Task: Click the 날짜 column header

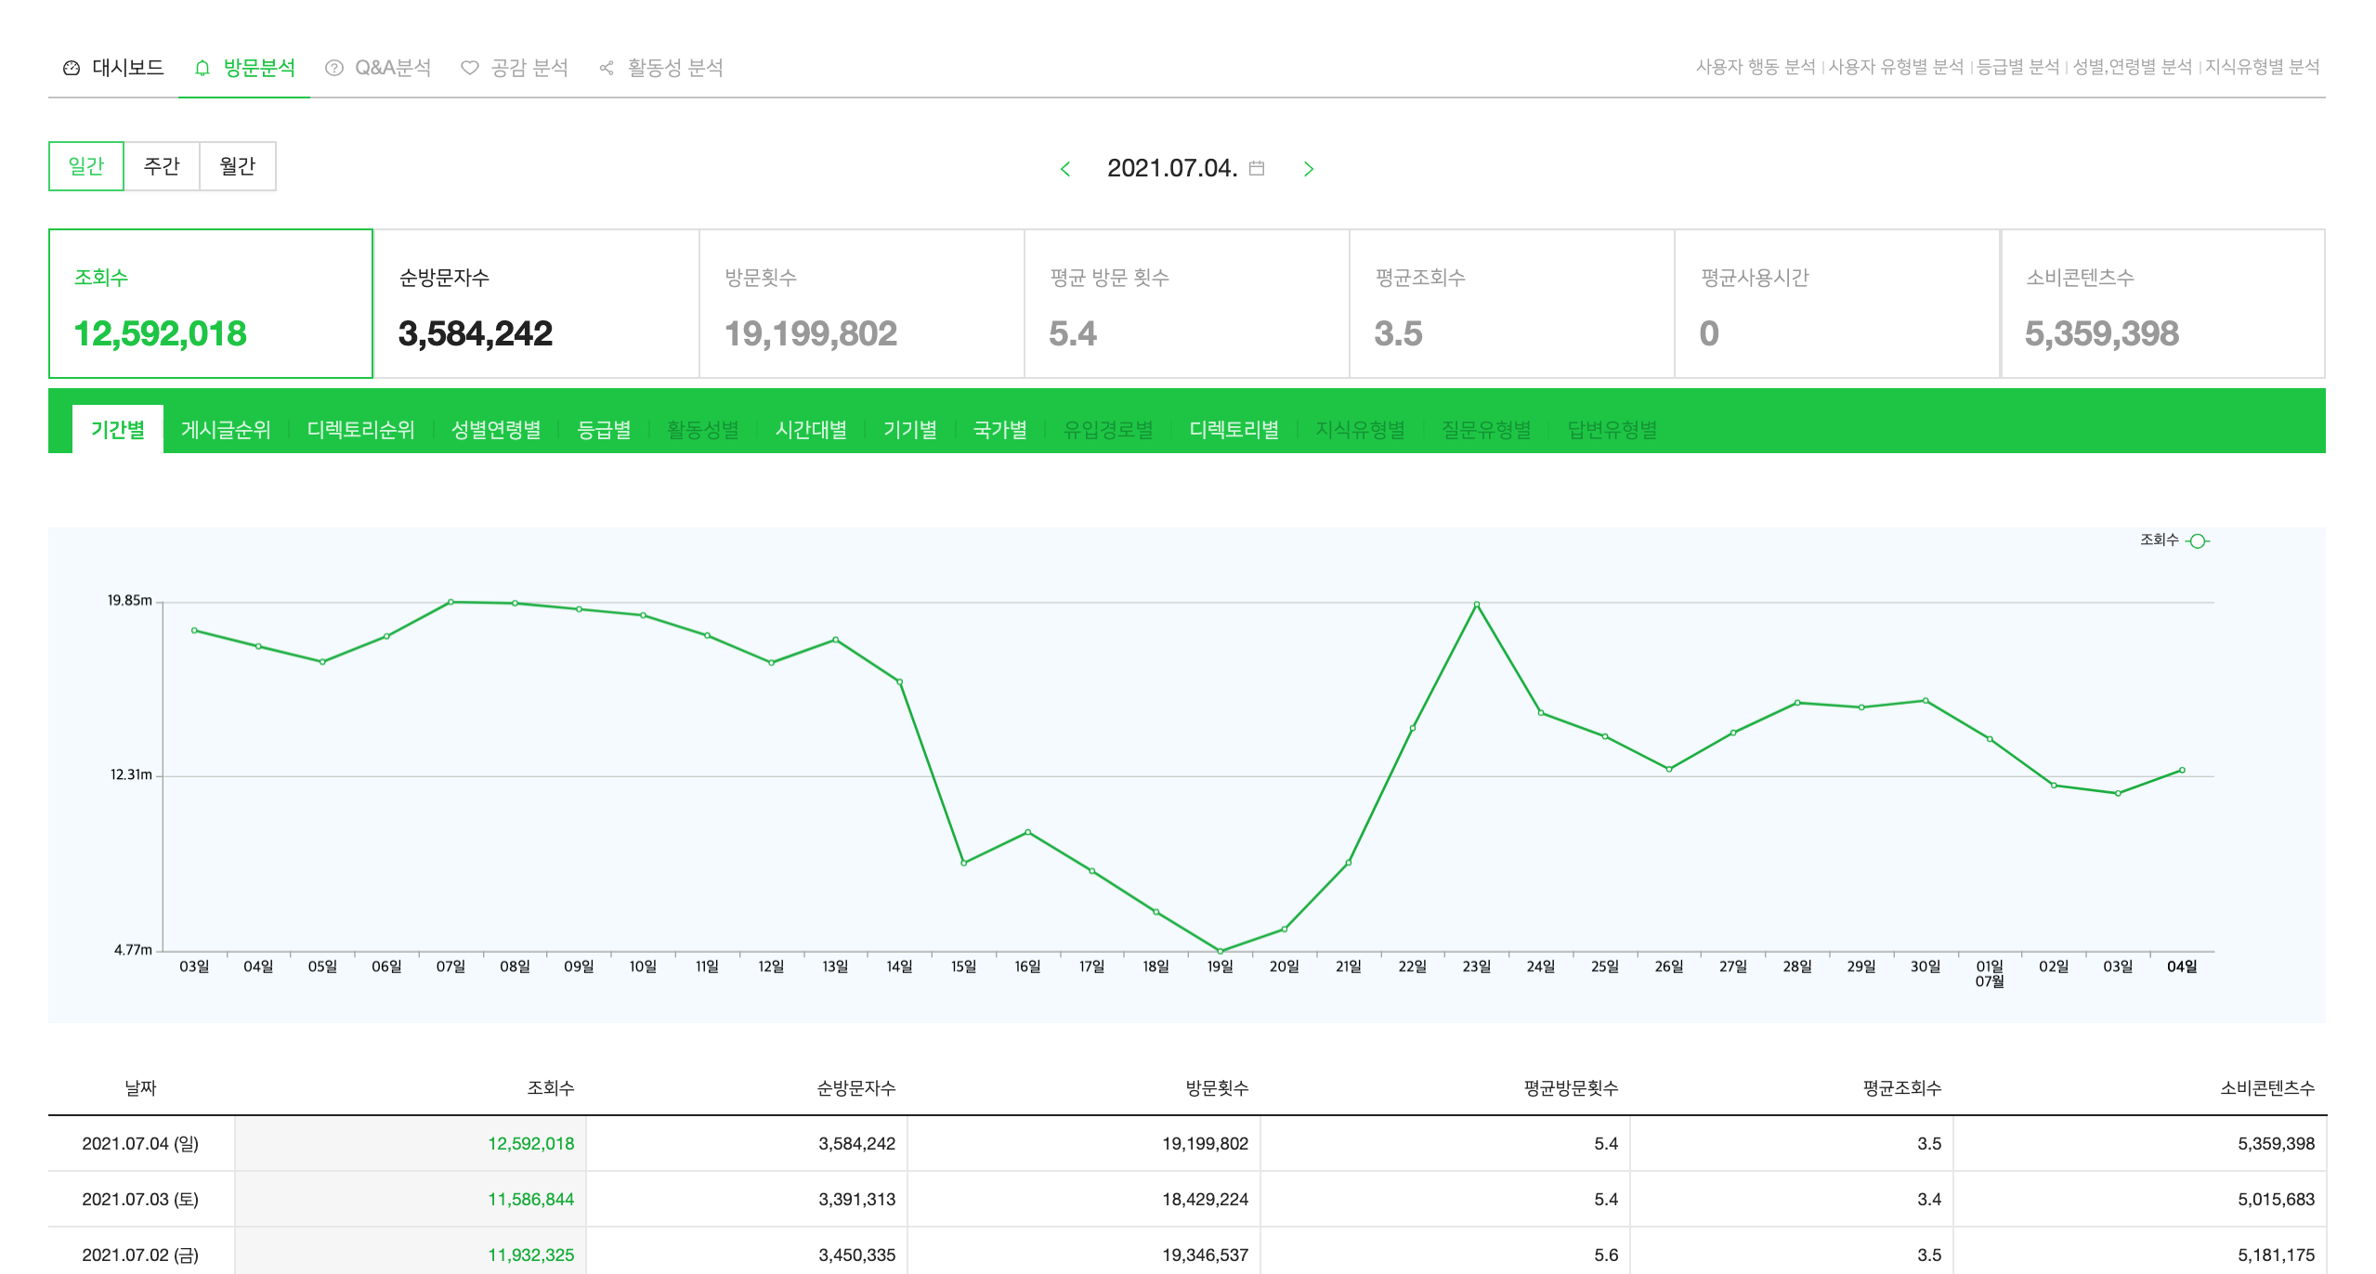Action: [141, 1087]
